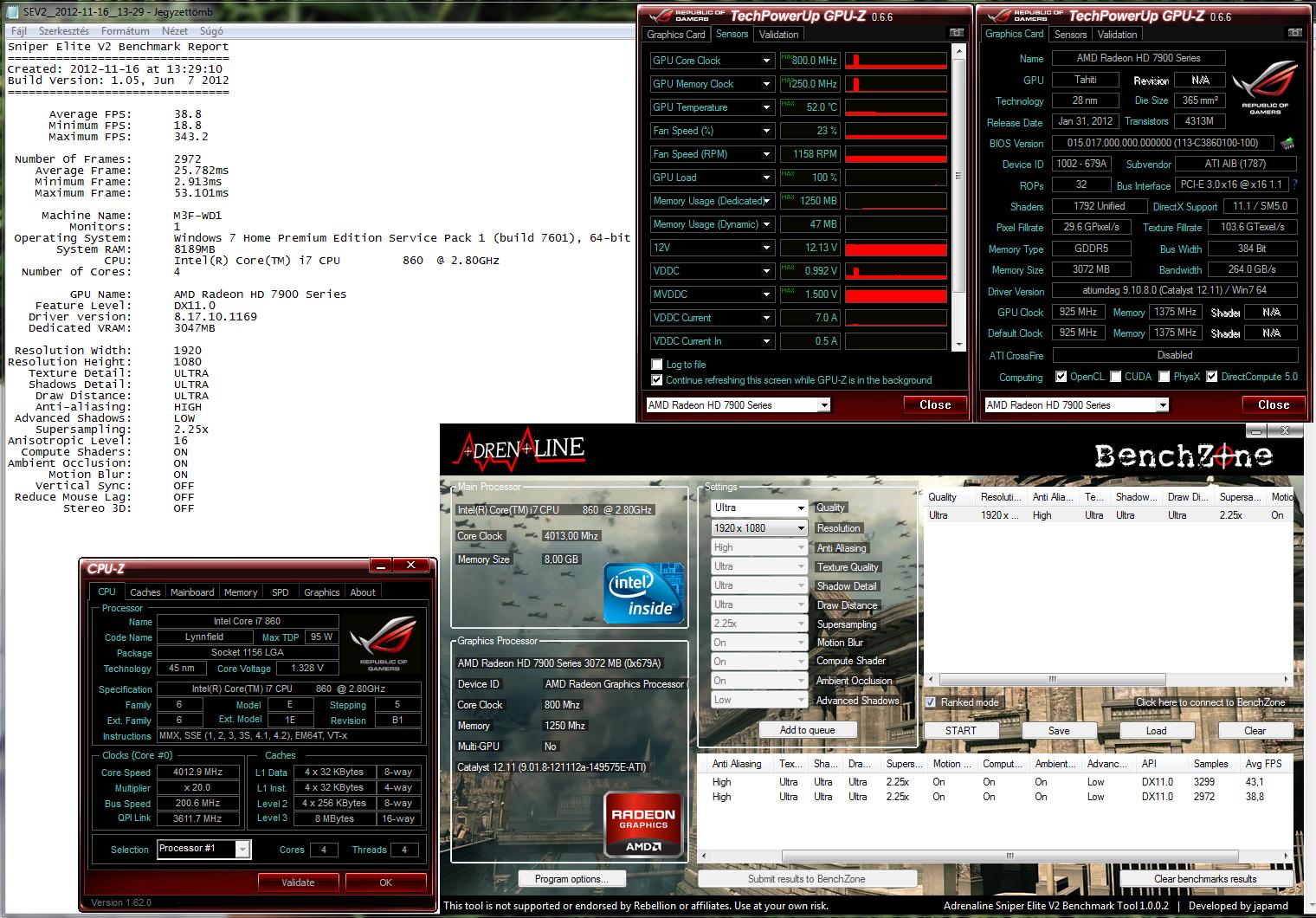
Task: Click the Validate button in CPU-Z
Action: [298, 882]
